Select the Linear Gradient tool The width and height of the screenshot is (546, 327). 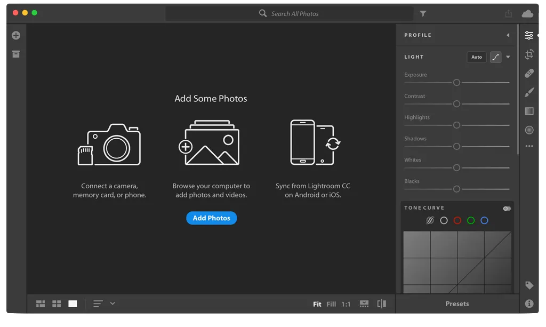pyautogui.click(x=529, y=111)
